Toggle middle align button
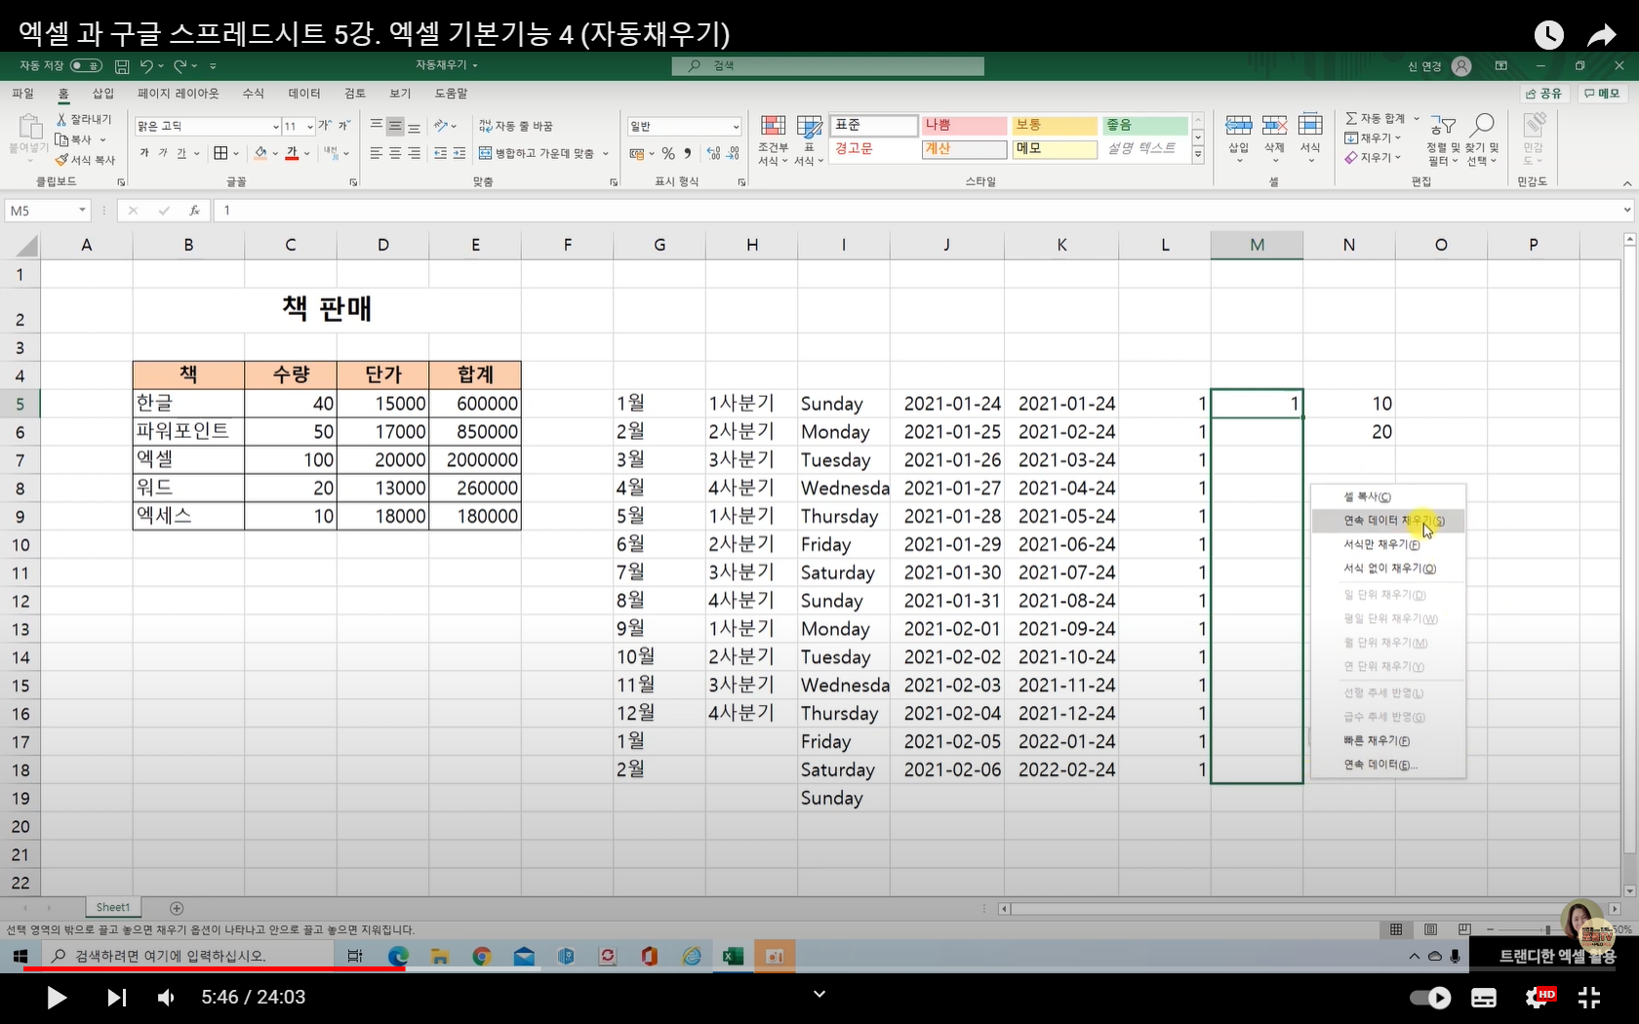1639x1024 pixels. click(395, 126)
